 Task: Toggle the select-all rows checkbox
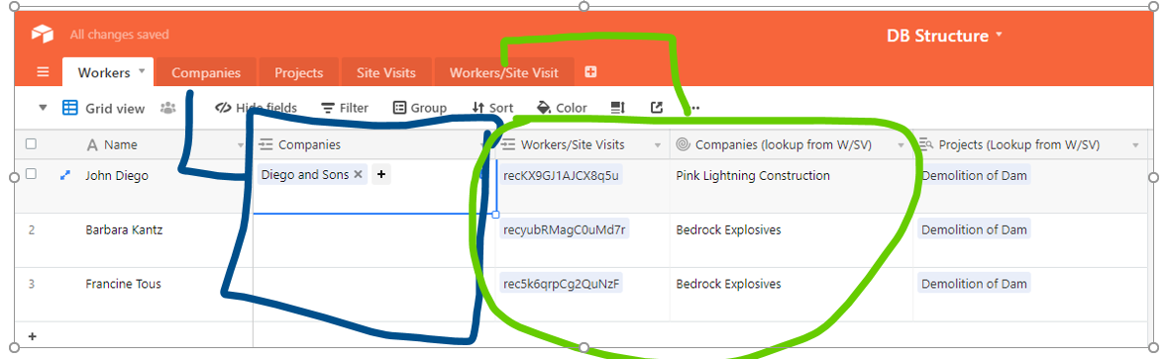(32, 144)
